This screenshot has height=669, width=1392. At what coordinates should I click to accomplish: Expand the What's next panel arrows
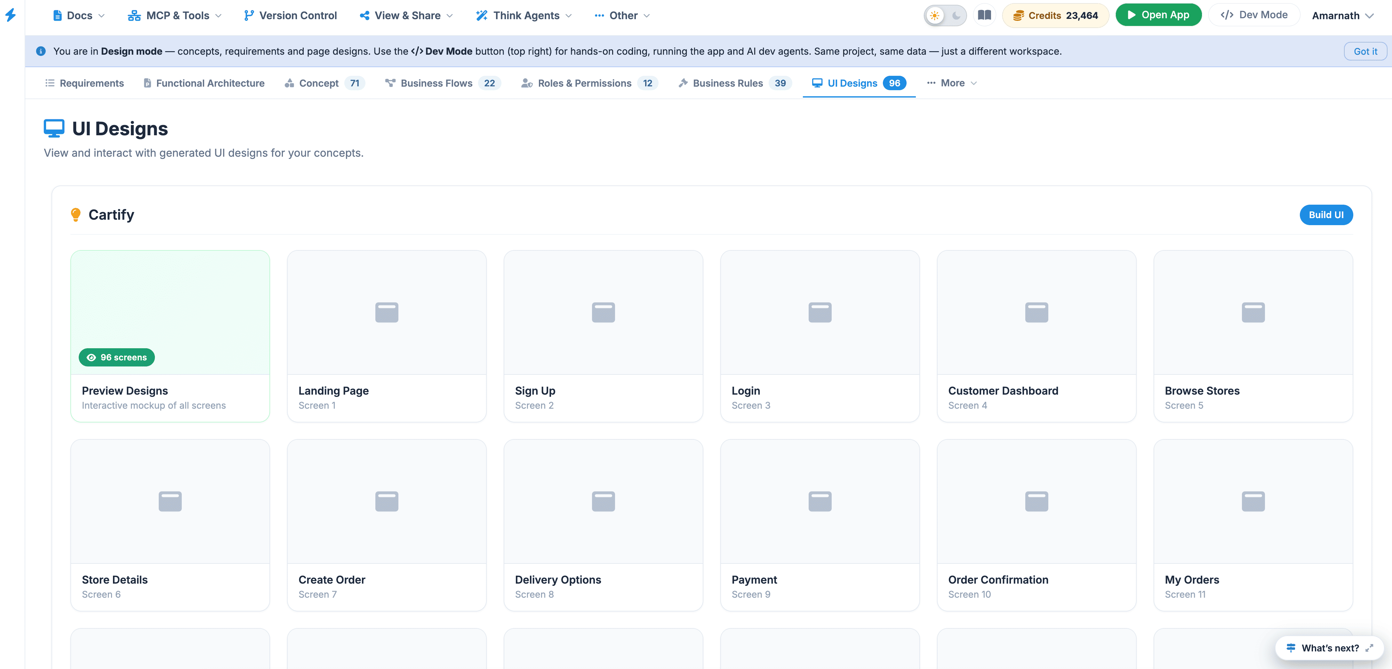pos(1369,648)
